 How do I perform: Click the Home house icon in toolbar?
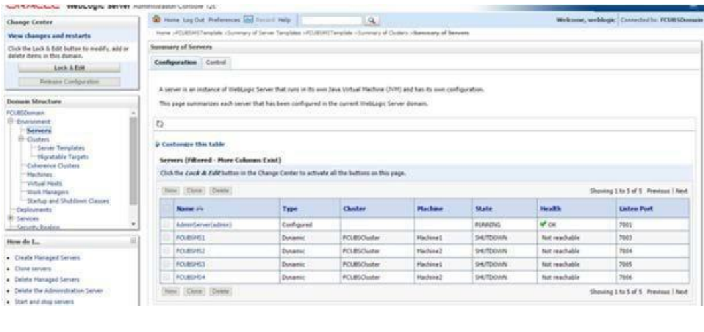click(157, 20)
